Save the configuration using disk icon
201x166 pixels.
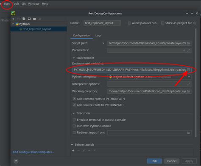coord(29,19)
